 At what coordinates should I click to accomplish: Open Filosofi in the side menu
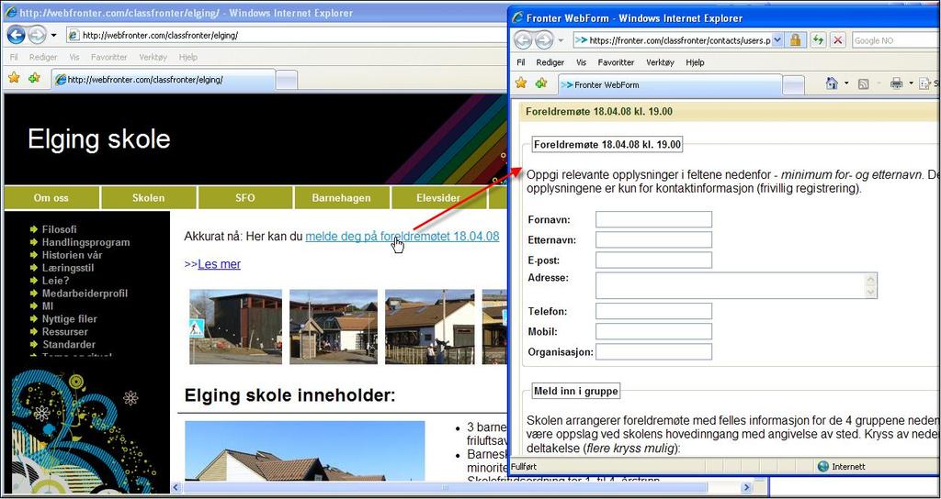[x=60, y=229]
